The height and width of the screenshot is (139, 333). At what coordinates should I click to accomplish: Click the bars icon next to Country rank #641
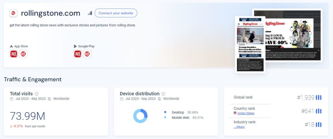(319, 111)
